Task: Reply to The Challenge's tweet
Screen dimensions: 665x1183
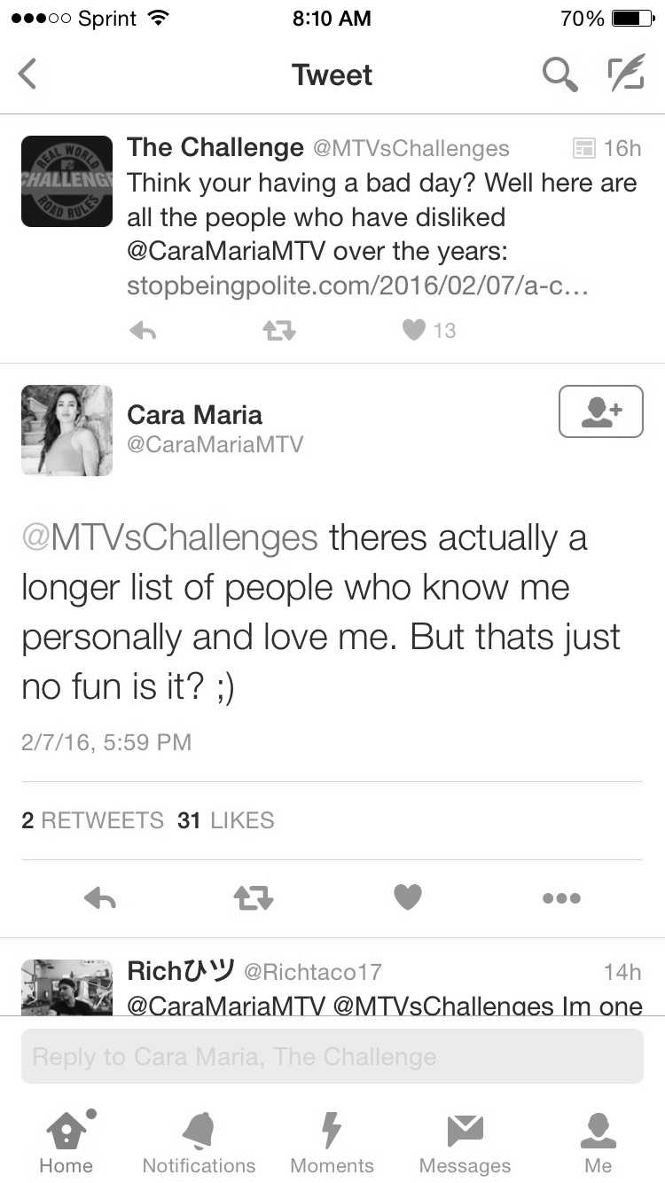Action: [143, 331]
